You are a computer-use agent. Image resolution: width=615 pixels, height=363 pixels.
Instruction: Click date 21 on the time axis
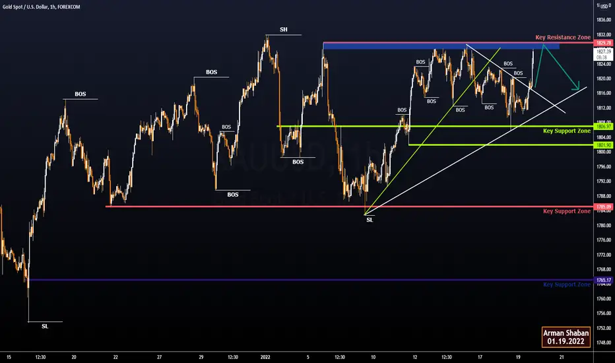(x=562, y=357)
